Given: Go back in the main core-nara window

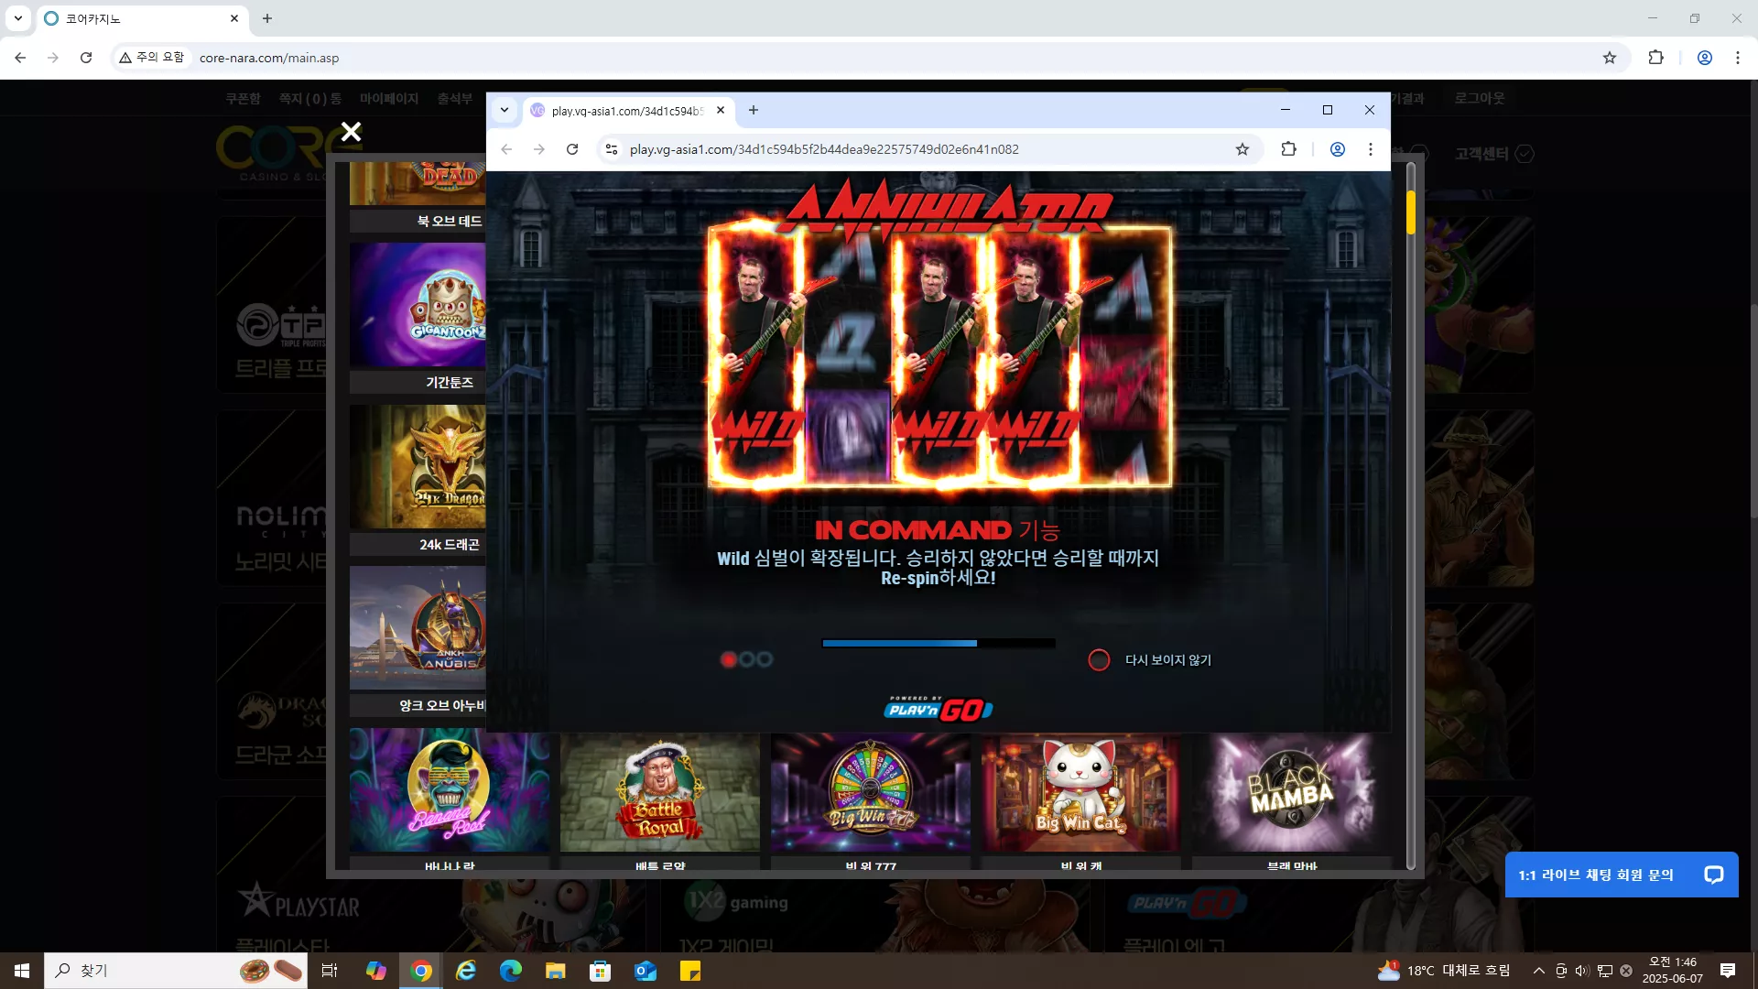Looking at the screenshot, I should click(20, 58).
